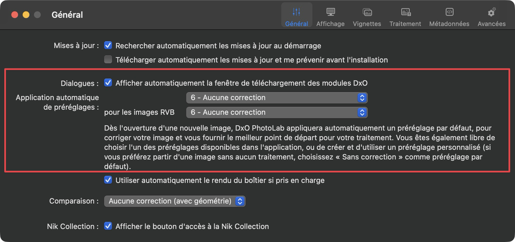Open the Traitement image export icon
This screenshot has height=242, width=515.
click(x=405, y=12)
